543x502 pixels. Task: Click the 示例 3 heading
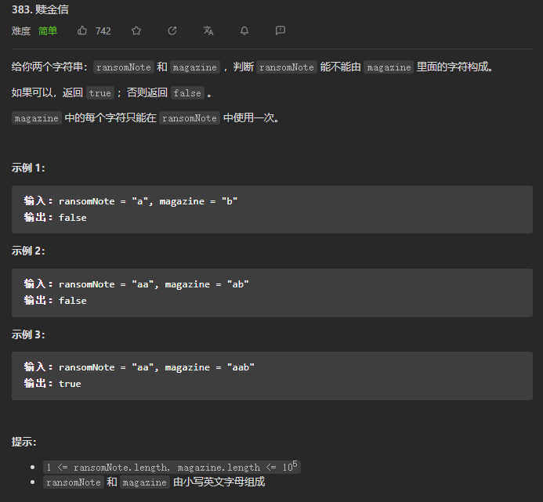point(28,334)
